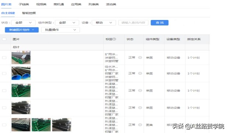
Task: Click the 图片 column header
Action: point(16,39)
